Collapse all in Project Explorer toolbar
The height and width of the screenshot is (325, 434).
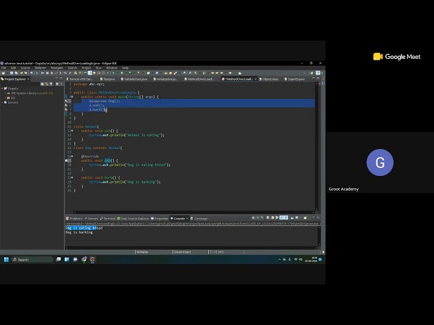[x=42, y=84]
